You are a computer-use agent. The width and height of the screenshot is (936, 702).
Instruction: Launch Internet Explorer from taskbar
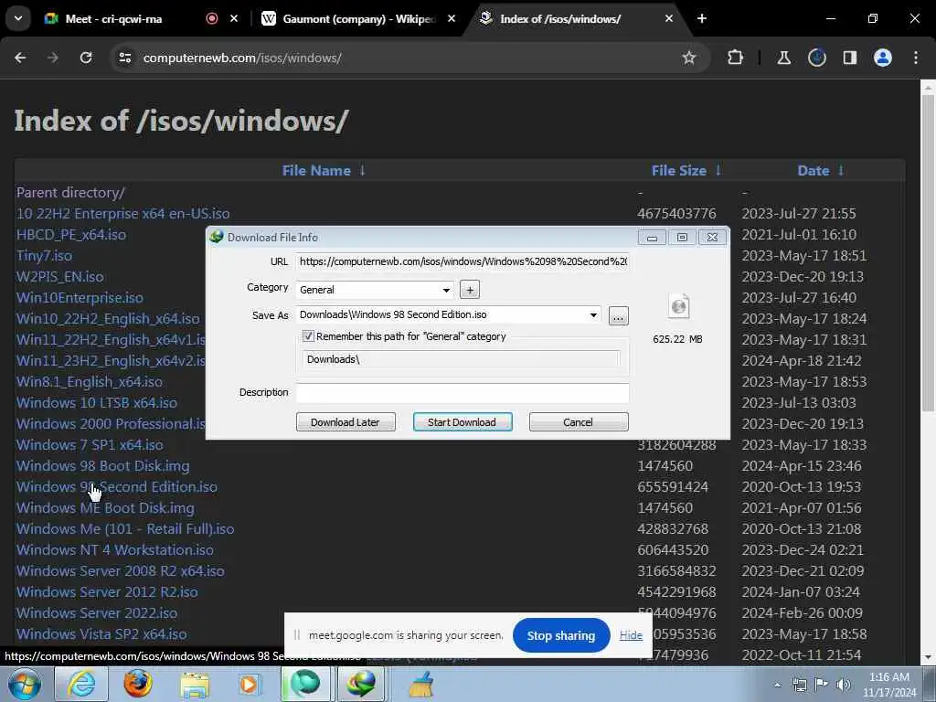[81, 684]
